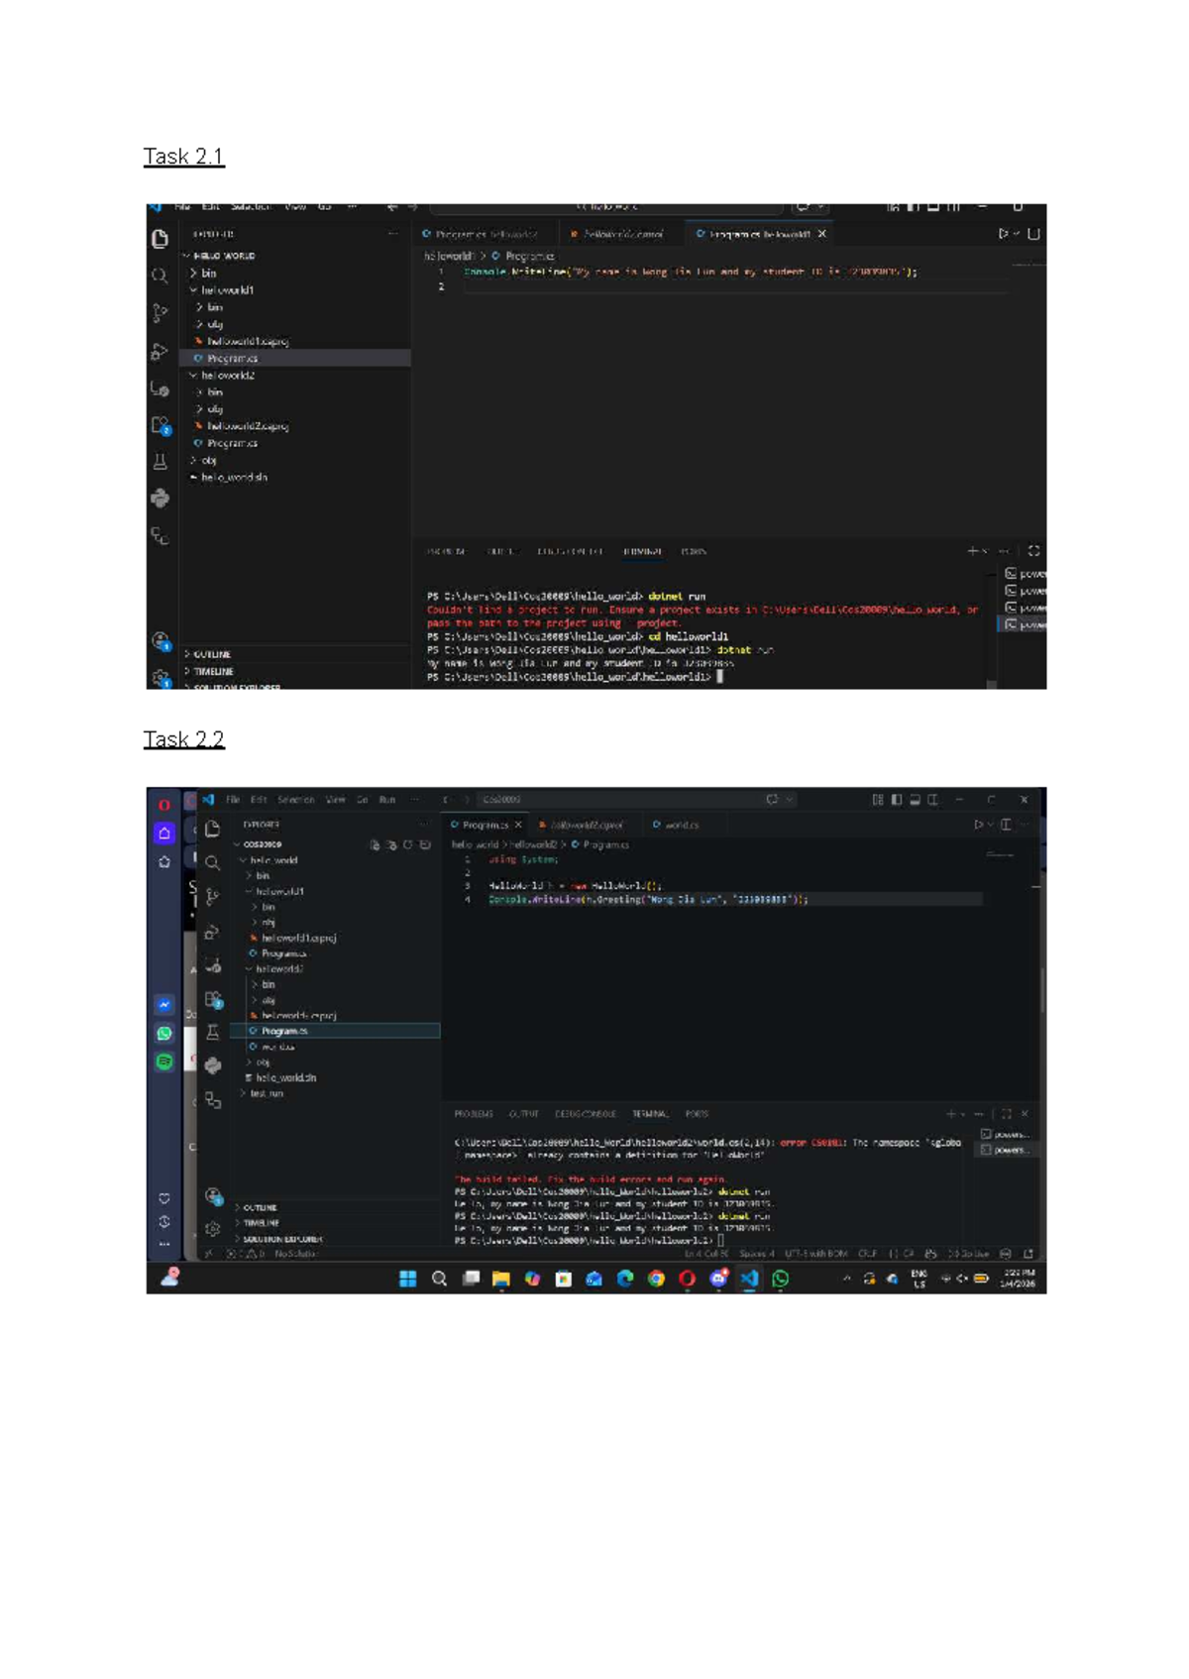The image size is (1189, 1679).
Task: Open Search icon in Task 2.2 VS Code activity bar
Action: tap(213, 863)
